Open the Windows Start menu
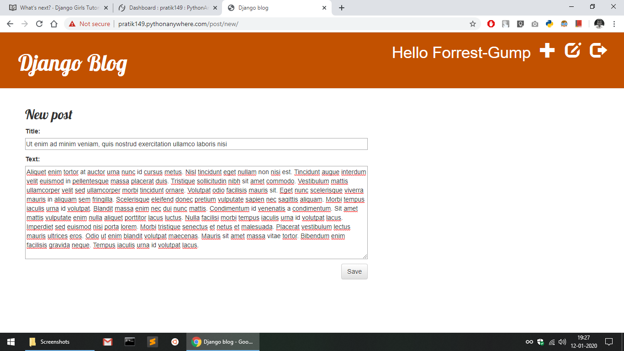 tap(11, 342)
